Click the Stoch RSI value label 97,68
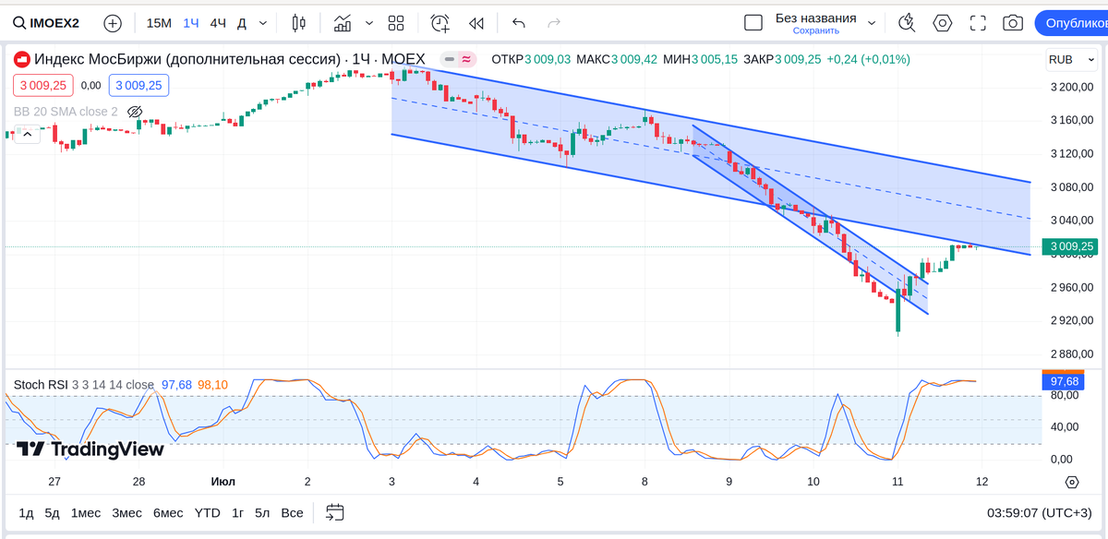 [1065, 381]
